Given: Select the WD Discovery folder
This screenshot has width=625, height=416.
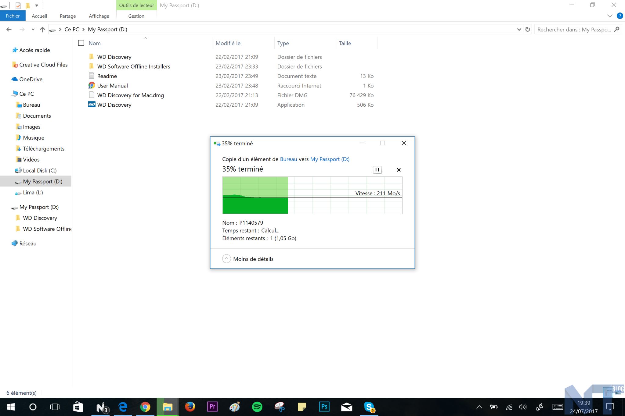Looking at the screenshot, I should [114, 57].
